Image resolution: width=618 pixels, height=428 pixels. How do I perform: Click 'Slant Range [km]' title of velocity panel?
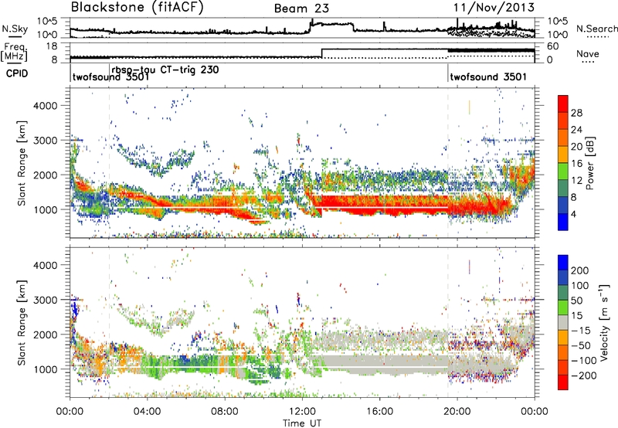coord(22,322)
